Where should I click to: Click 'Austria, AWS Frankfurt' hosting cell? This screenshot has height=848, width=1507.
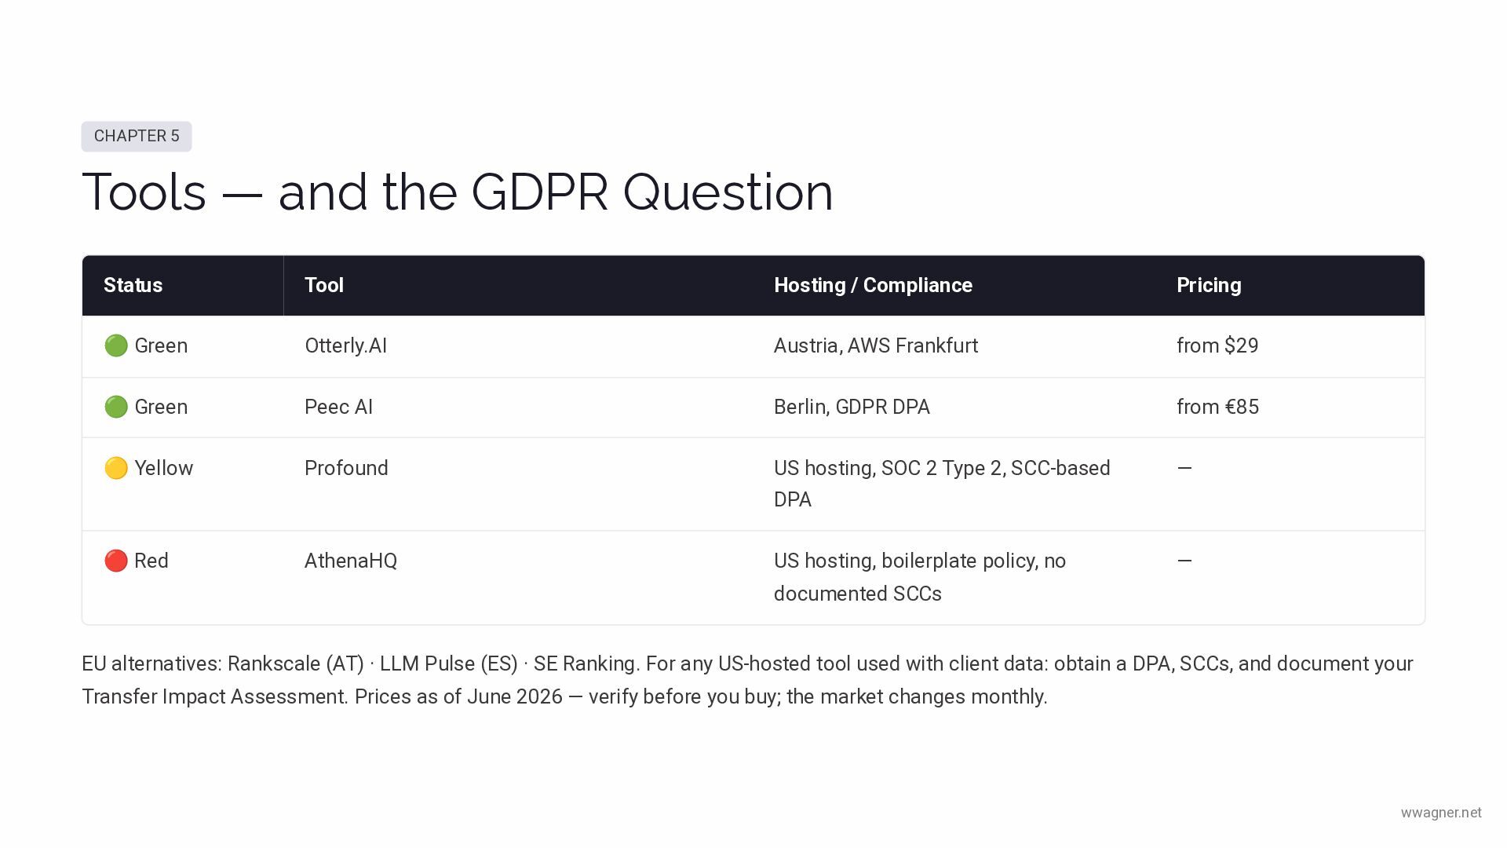876,345
